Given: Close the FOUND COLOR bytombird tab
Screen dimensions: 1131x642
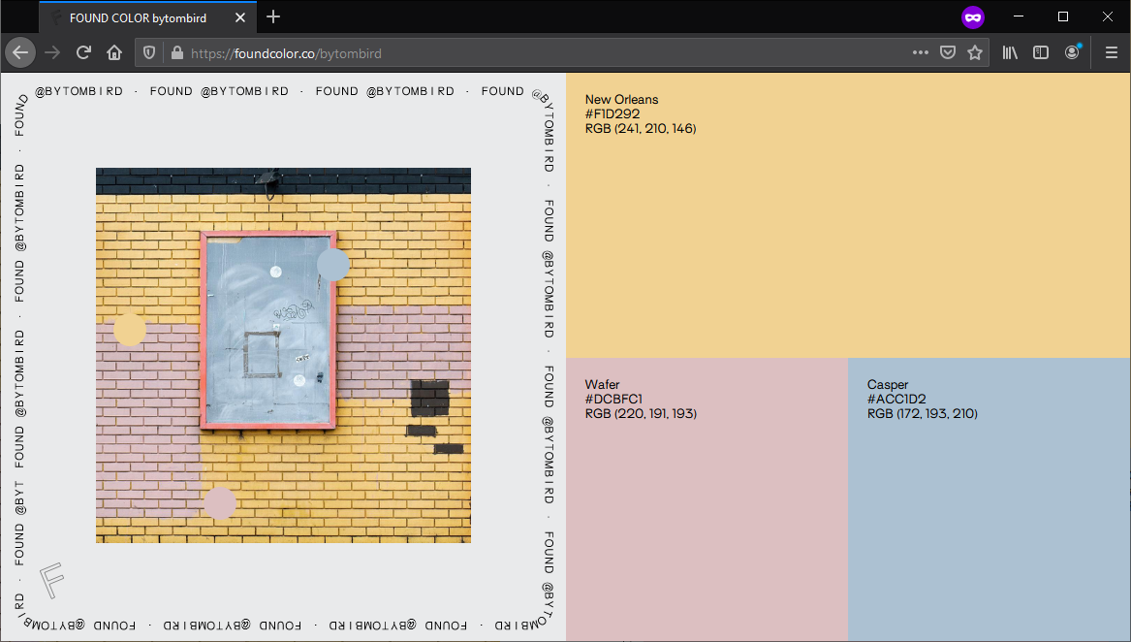Looking at the screenshot, I should tap(240, 17).
